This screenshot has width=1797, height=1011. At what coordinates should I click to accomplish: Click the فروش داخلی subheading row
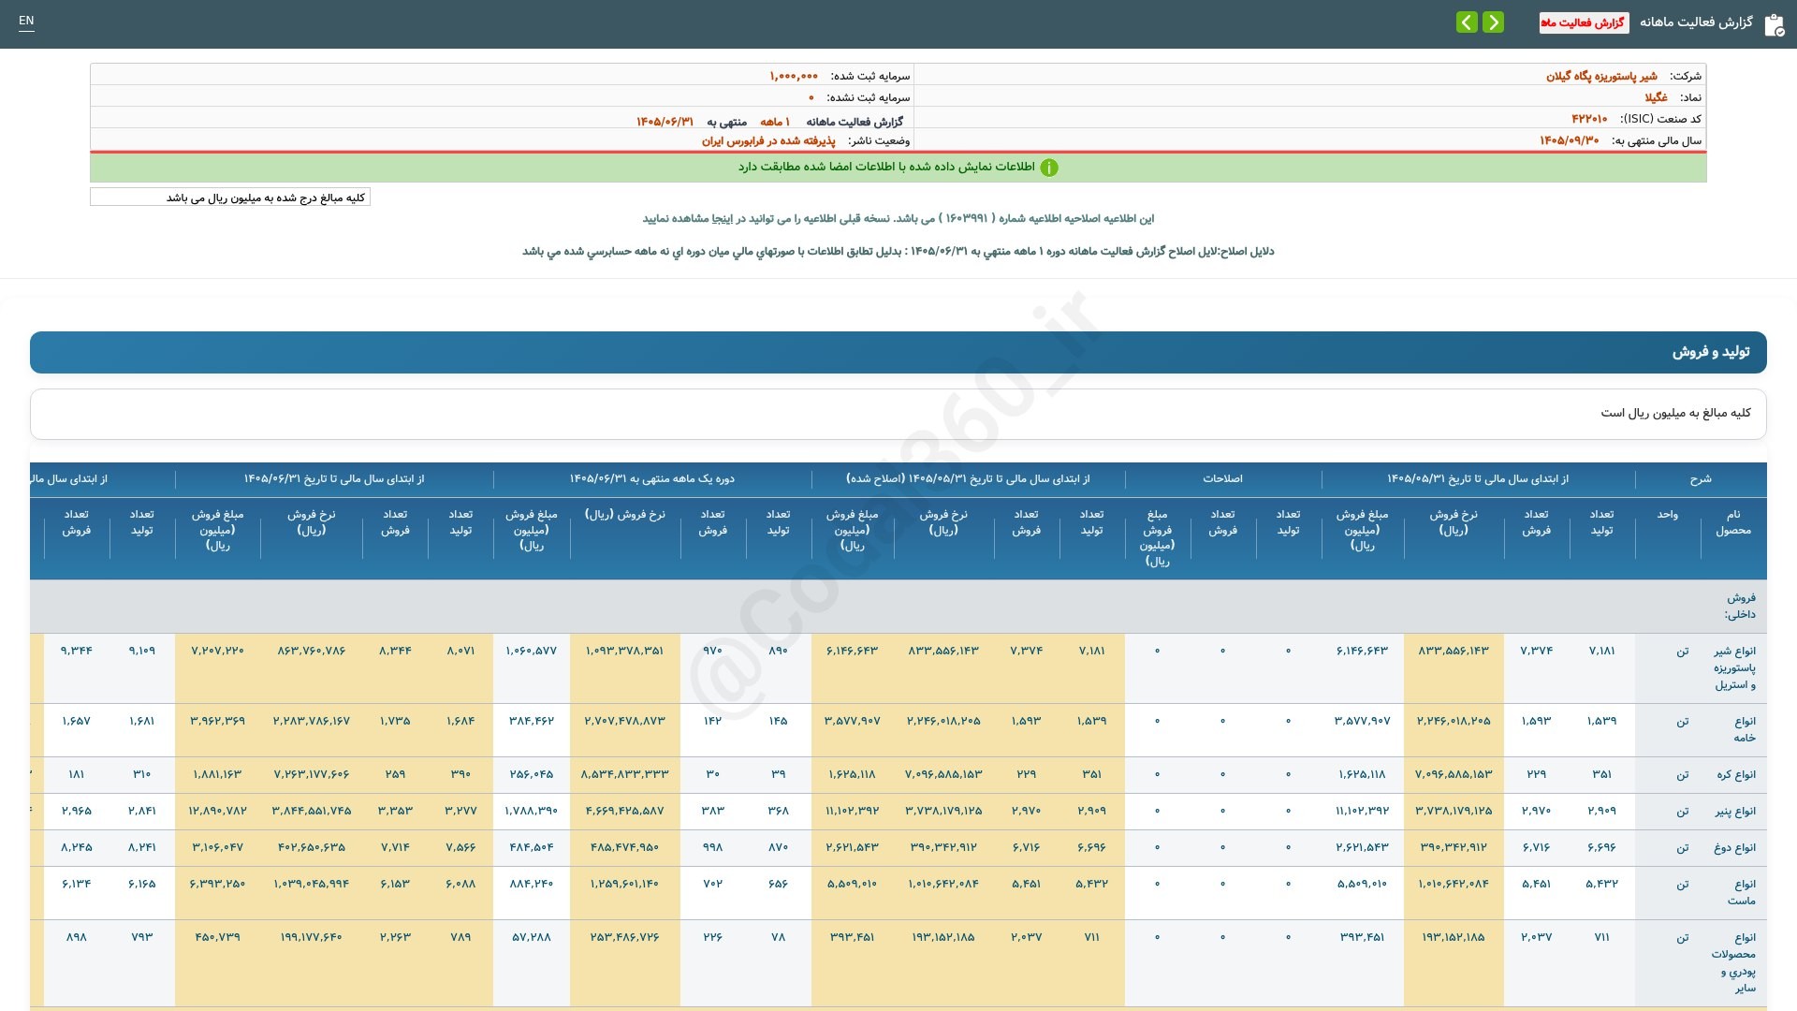coord(898,607)
